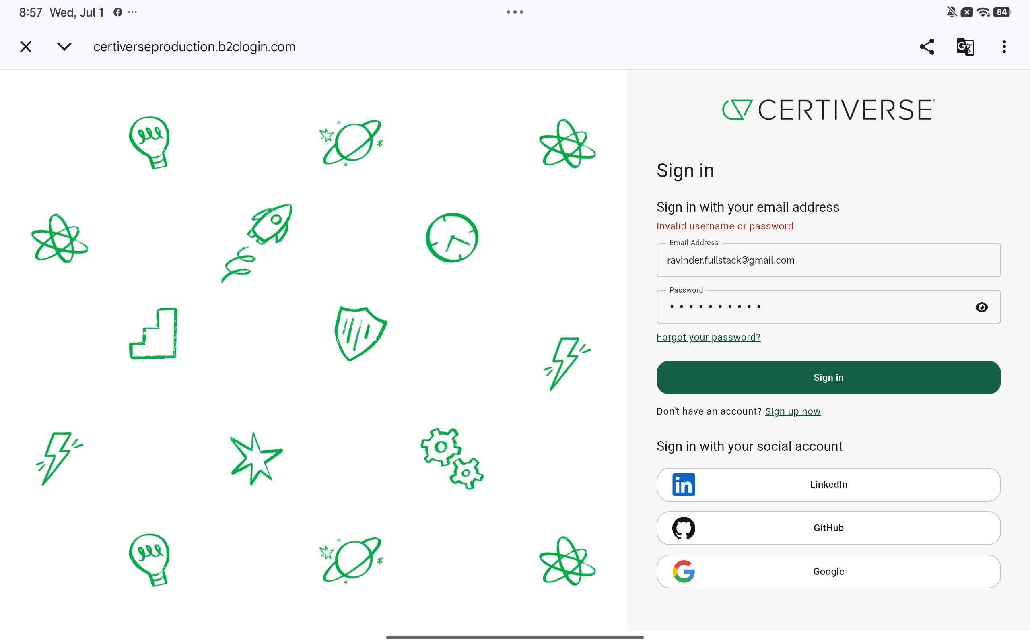
Task: Open the three-dot browser menu
Action: (x=1004, y=46)
